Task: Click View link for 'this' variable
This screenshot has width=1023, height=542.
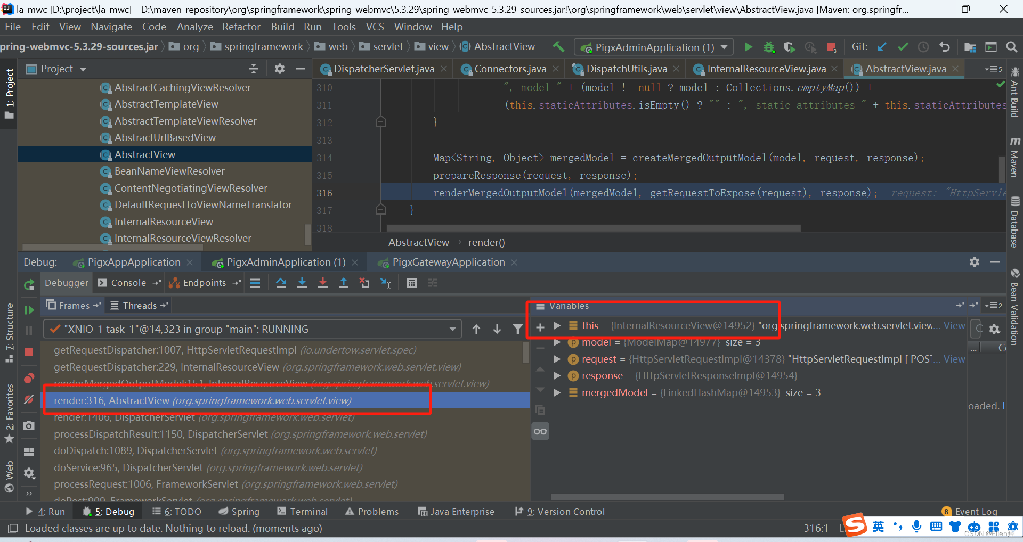Action: point(954,325)
